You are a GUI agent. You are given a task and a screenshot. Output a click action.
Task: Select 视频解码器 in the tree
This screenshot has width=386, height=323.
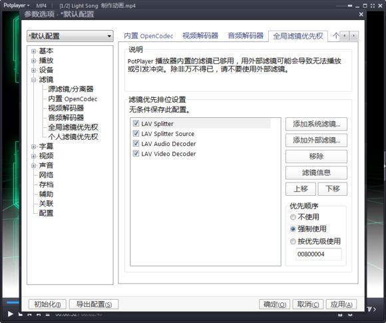(x=66, y=108)
